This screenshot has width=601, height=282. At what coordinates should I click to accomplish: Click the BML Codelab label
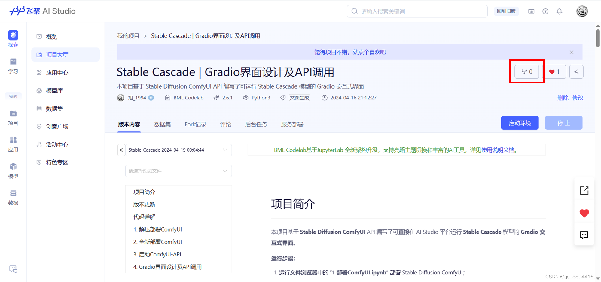(188, 98)
